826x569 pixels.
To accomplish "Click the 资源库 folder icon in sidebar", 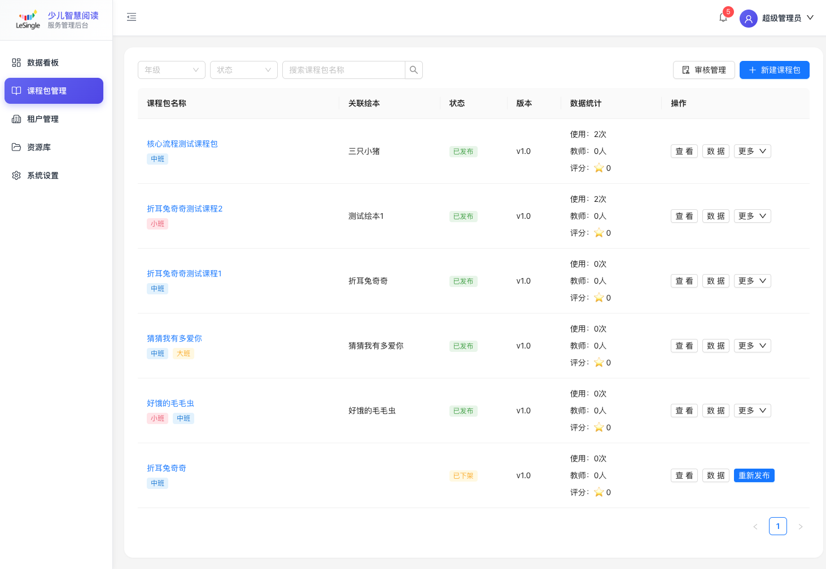I will [x=16, y=147].
